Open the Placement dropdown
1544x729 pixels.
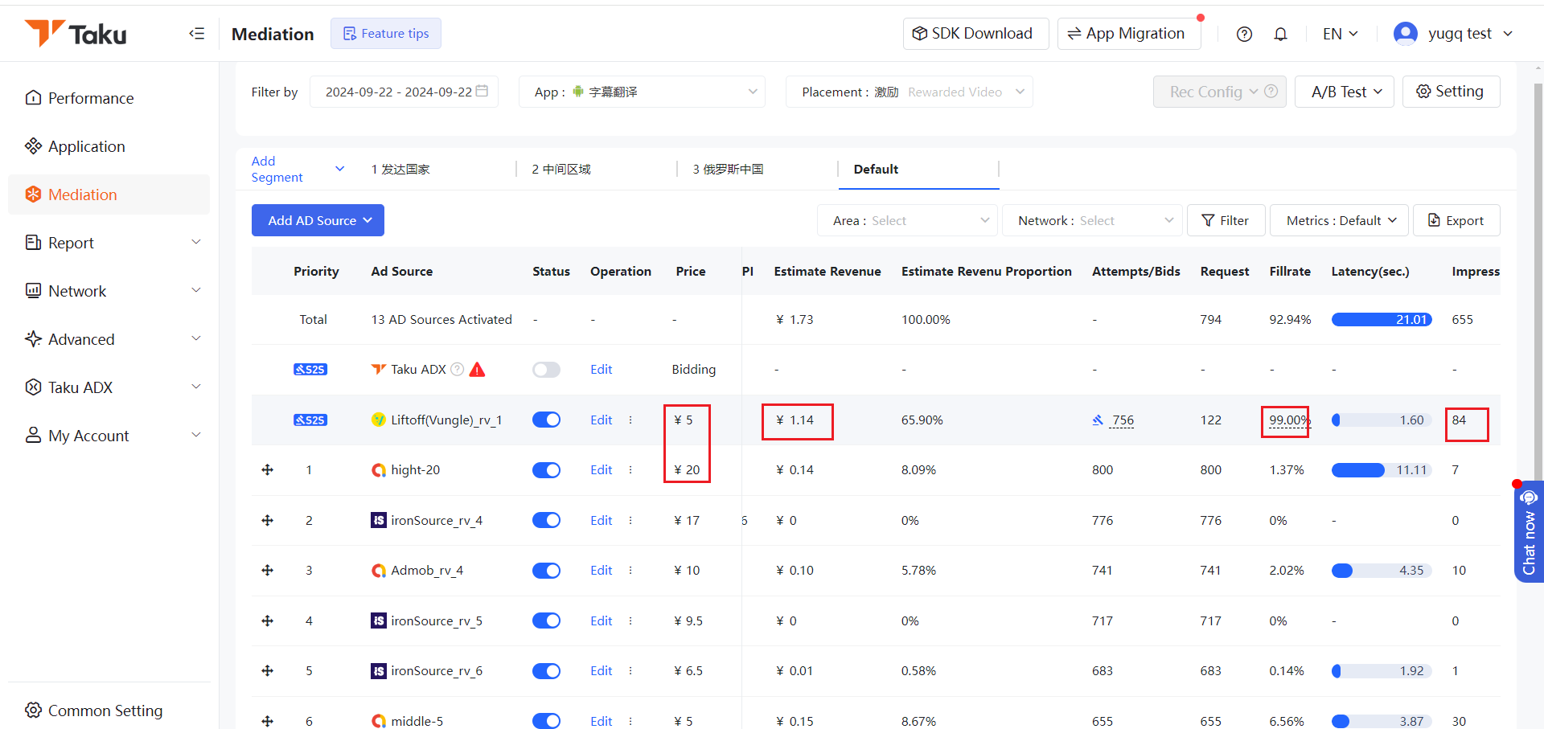(909, 92)
